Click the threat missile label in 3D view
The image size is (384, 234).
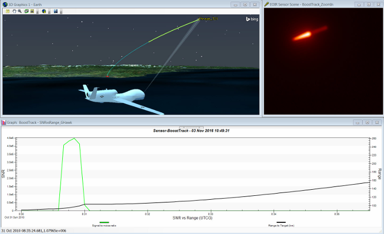pyautogui.click(x=208, y=19)
